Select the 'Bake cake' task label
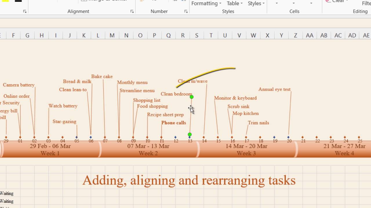This screenshot has height=208, width=371. coord(102,77)
